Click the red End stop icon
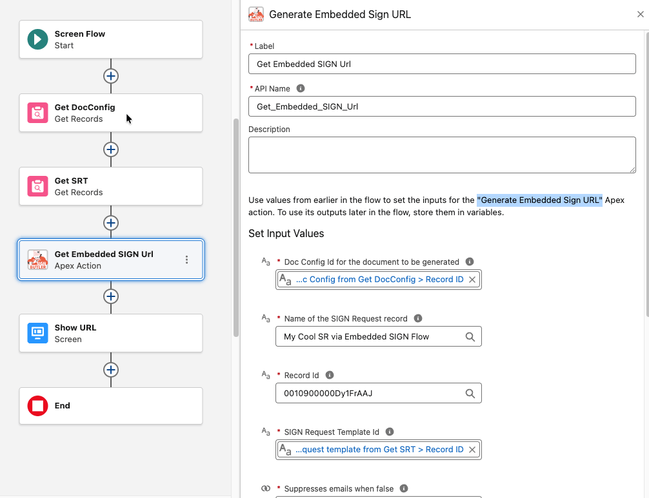Screen dimensions: 649x498 click(x=37, y=406)
